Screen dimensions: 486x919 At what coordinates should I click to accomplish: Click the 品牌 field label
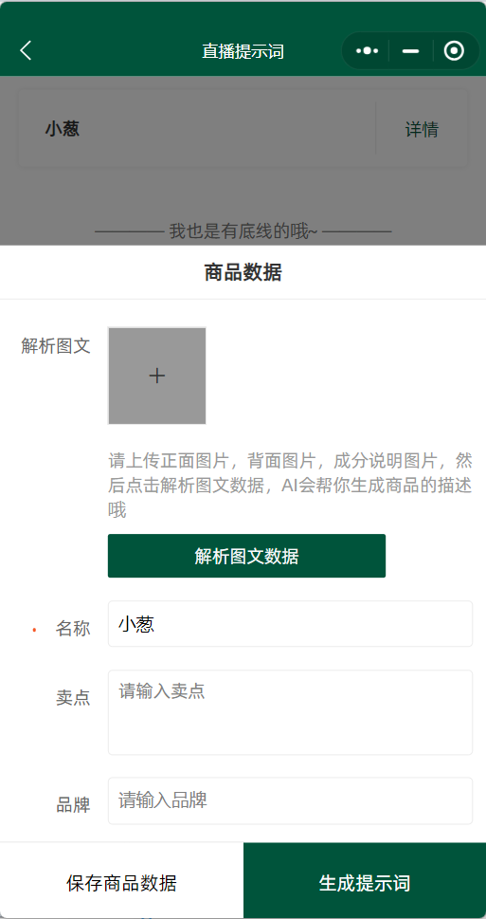[73, 805]
